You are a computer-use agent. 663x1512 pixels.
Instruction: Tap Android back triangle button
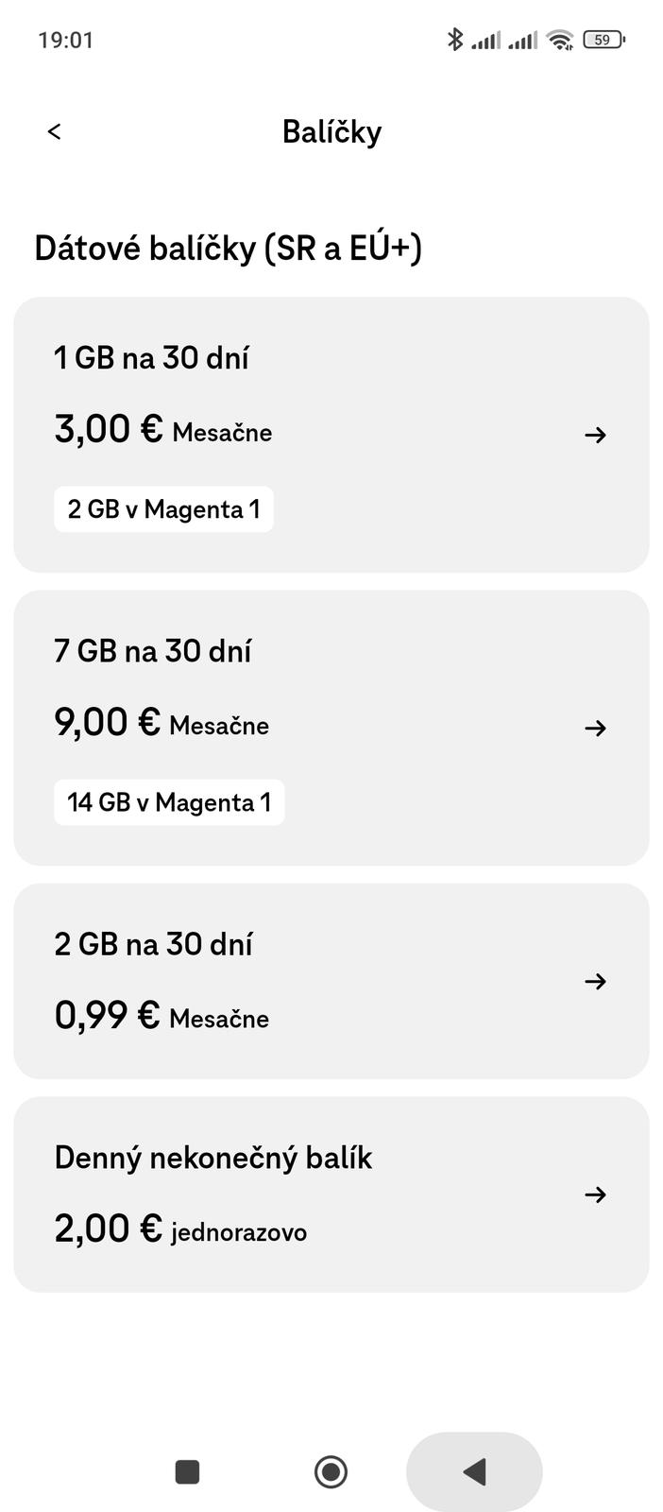tap(474, 1471)
